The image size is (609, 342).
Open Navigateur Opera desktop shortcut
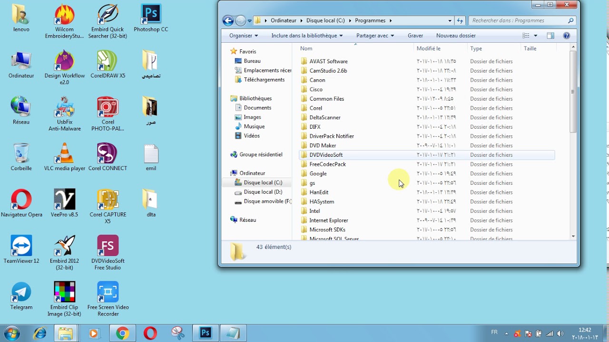21,203
